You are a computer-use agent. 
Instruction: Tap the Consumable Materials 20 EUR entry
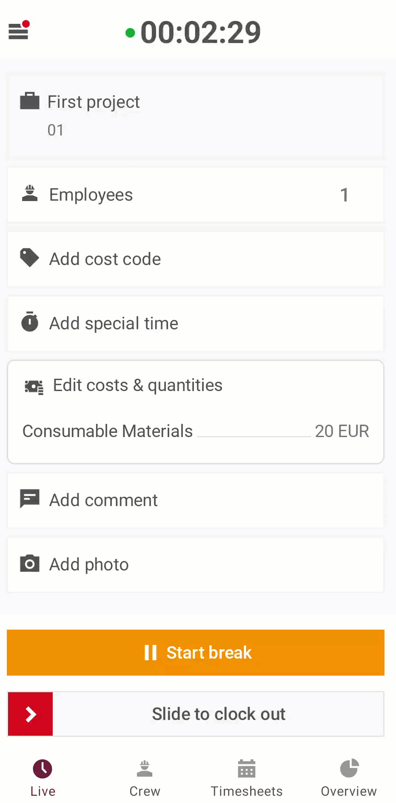tap(196, 431)
